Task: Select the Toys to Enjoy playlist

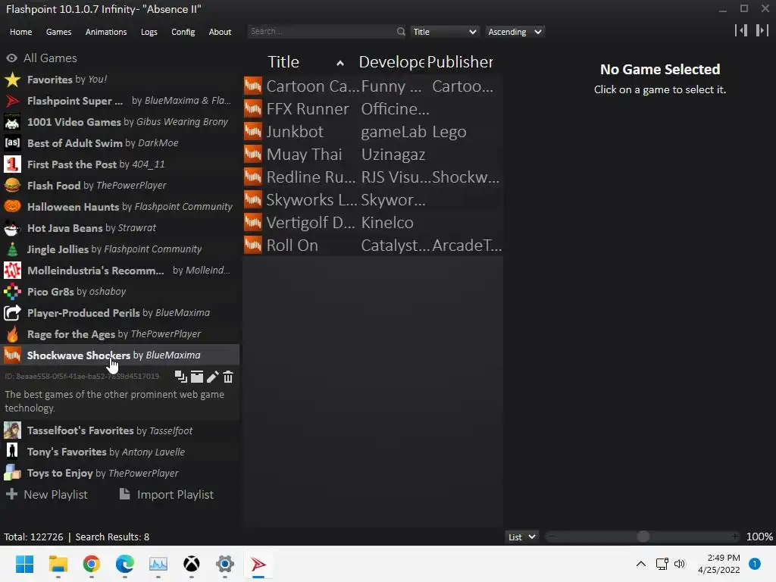Action: point(120,473)
